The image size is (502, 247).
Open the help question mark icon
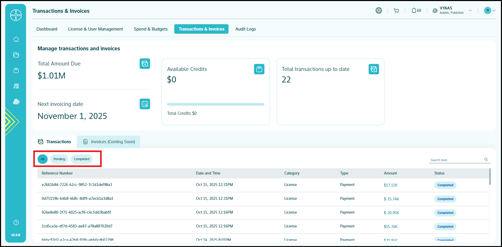(x=16, y=222)
